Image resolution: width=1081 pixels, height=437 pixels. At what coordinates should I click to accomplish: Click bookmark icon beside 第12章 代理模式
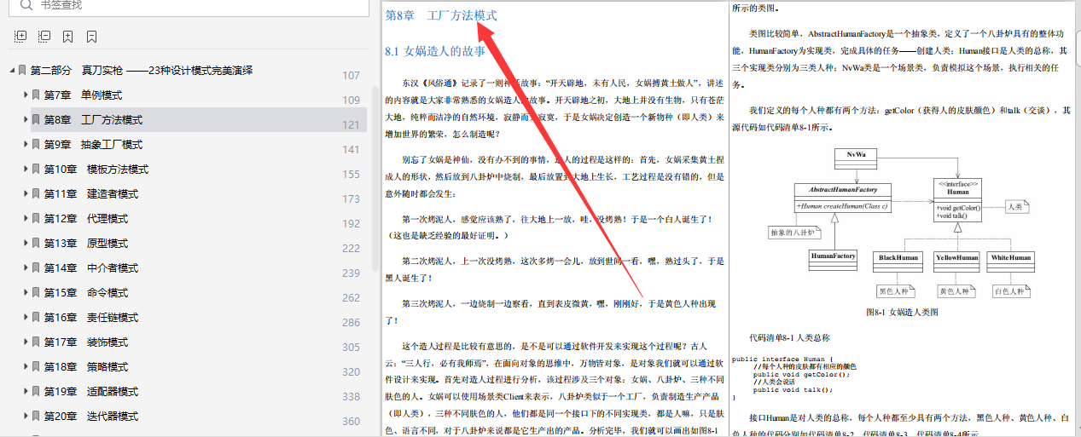(36, 219)
